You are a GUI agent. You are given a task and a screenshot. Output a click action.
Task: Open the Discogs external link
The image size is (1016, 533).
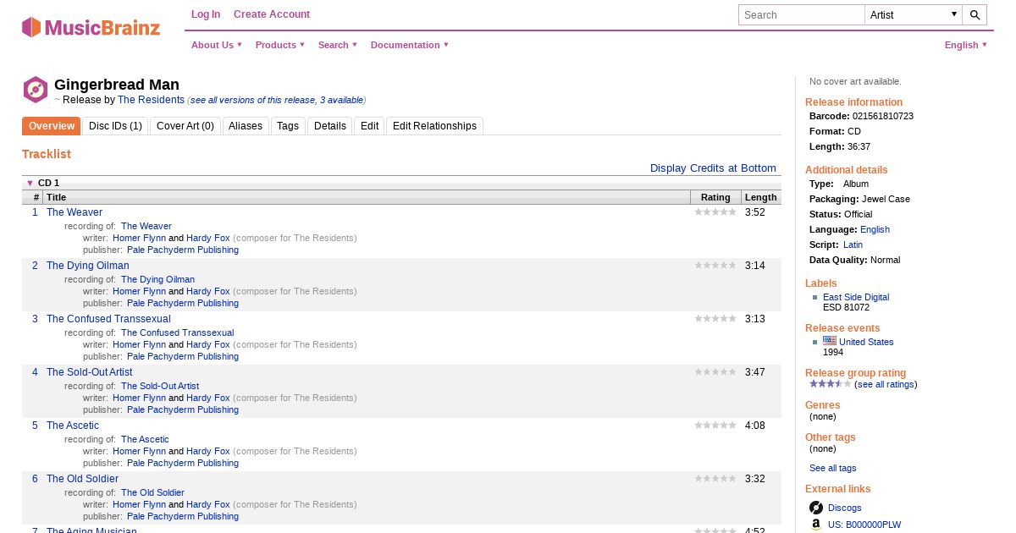845,508
